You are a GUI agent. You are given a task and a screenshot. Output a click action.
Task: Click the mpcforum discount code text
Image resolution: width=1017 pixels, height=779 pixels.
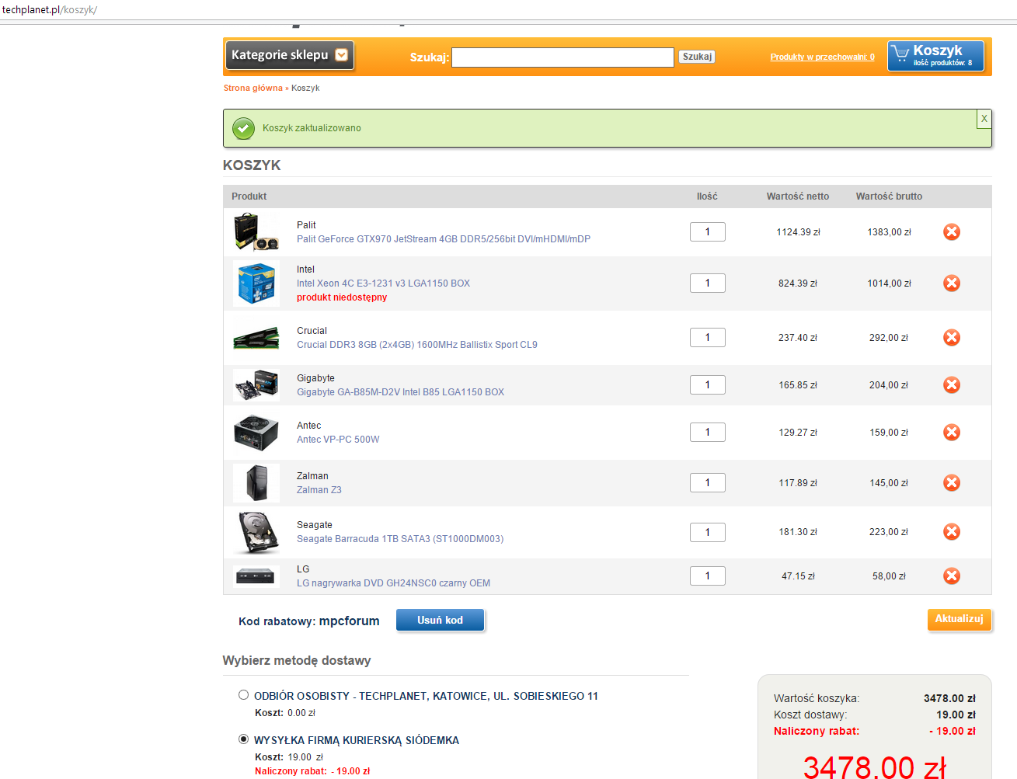click(x=350, y=621)
